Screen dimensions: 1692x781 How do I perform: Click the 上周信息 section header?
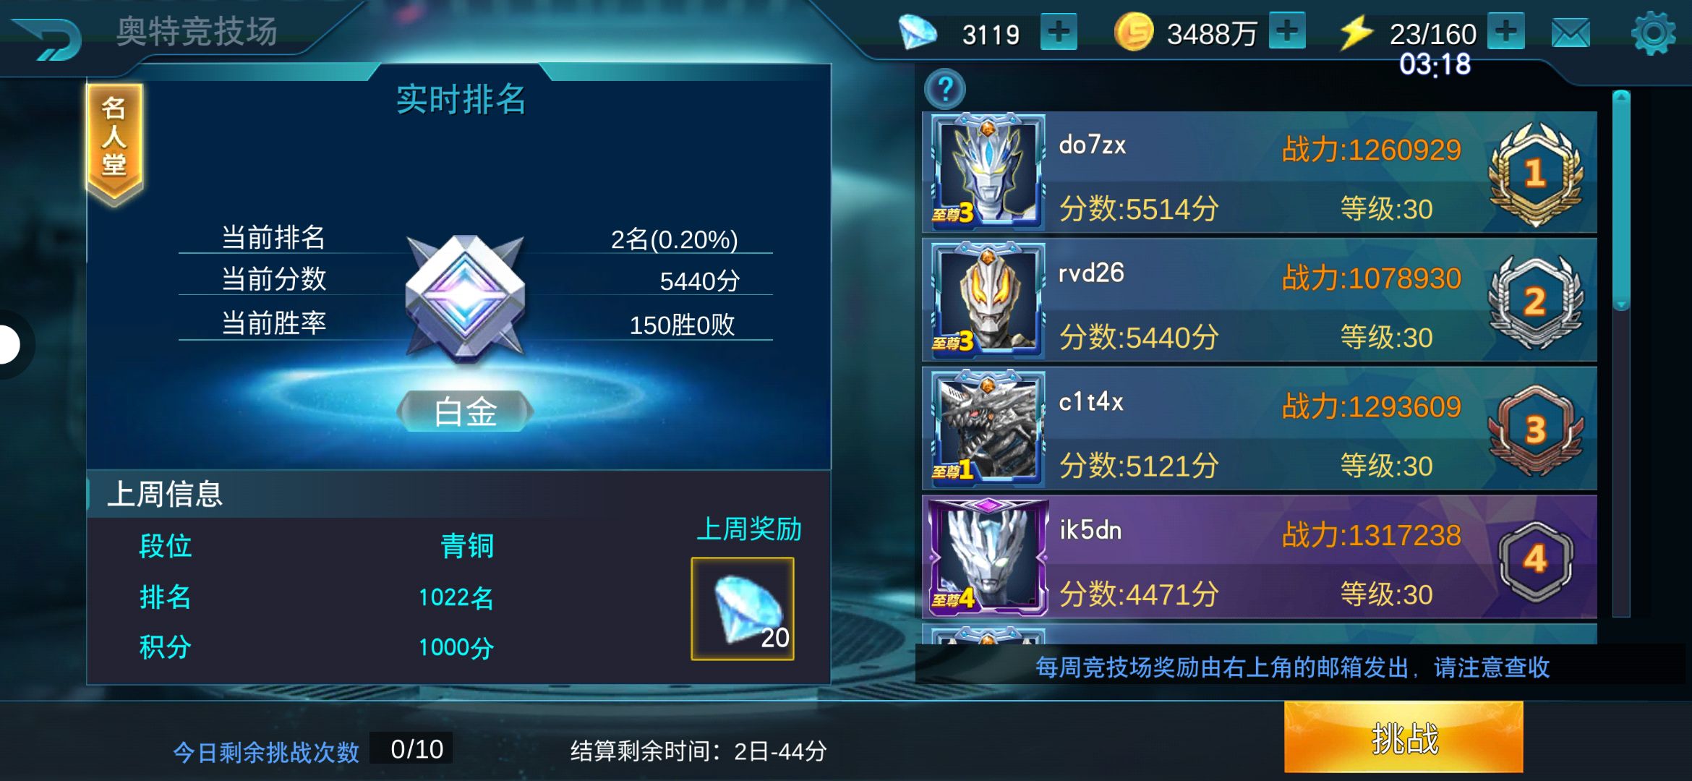pos(165,494)
